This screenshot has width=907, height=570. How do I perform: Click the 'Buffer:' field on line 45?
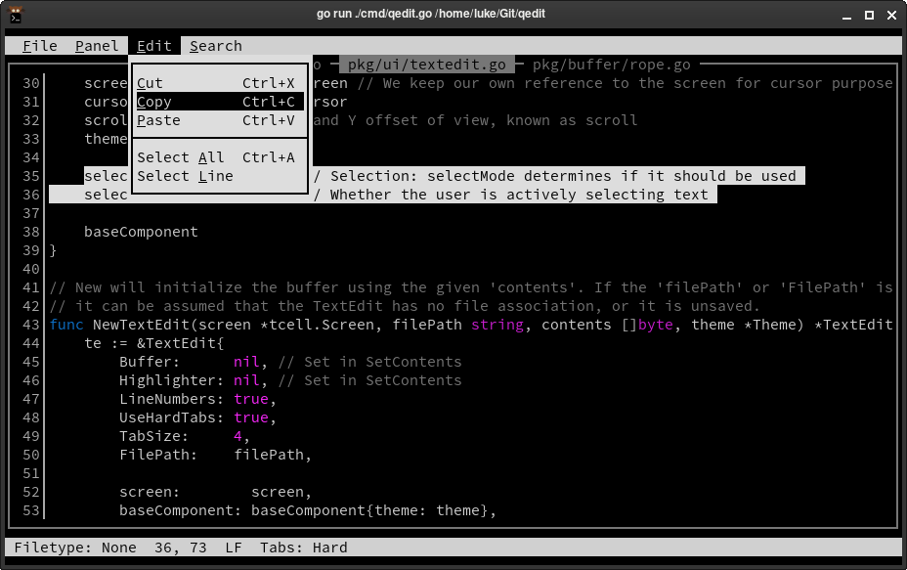150,362
